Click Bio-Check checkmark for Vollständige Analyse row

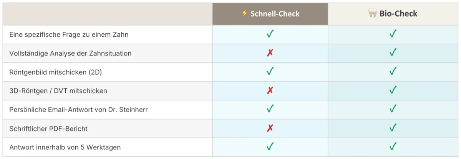[393, 53]
